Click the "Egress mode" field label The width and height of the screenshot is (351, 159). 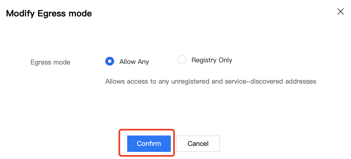pyautogui.click(x=50, y=62)
